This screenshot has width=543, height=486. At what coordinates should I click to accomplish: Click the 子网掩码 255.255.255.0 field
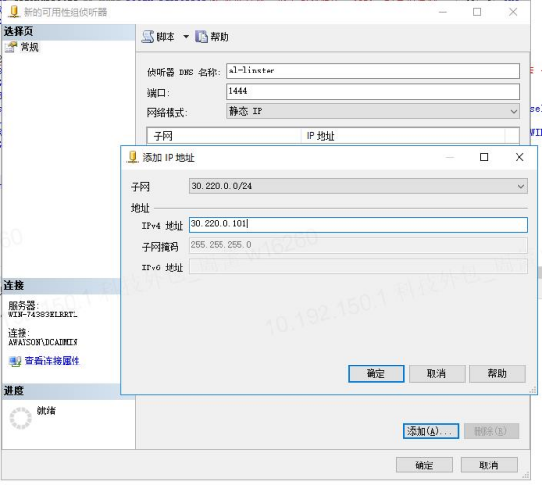359,245
